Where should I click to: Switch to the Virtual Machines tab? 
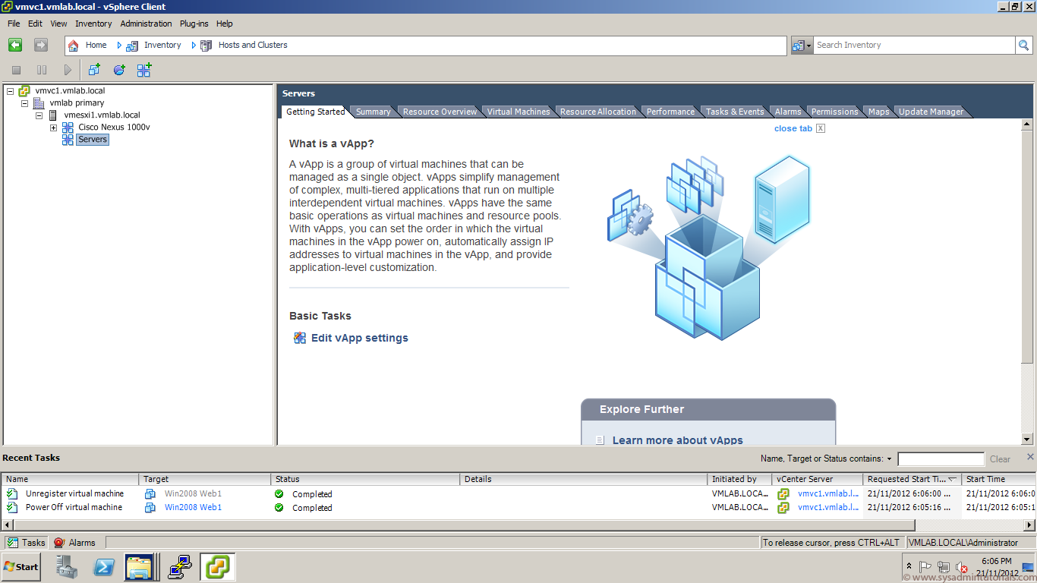coord(518,112)
